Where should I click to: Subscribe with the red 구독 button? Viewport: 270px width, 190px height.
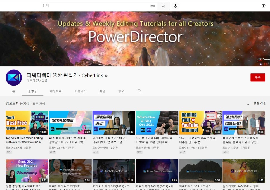(x=258, y=77)
